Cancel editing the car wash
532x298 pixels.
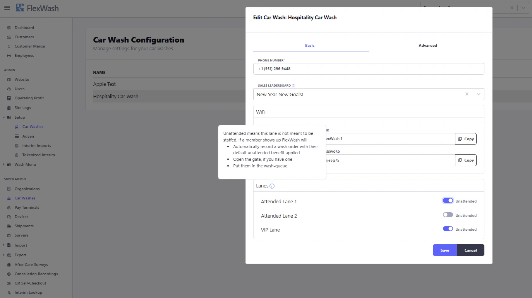point(470,250)
